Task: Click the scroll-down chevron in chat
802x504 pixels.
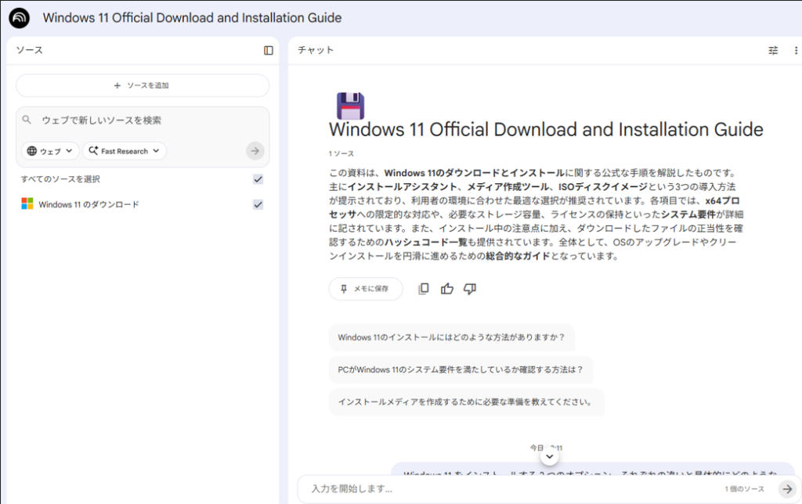Action: (x=550, y=455)
